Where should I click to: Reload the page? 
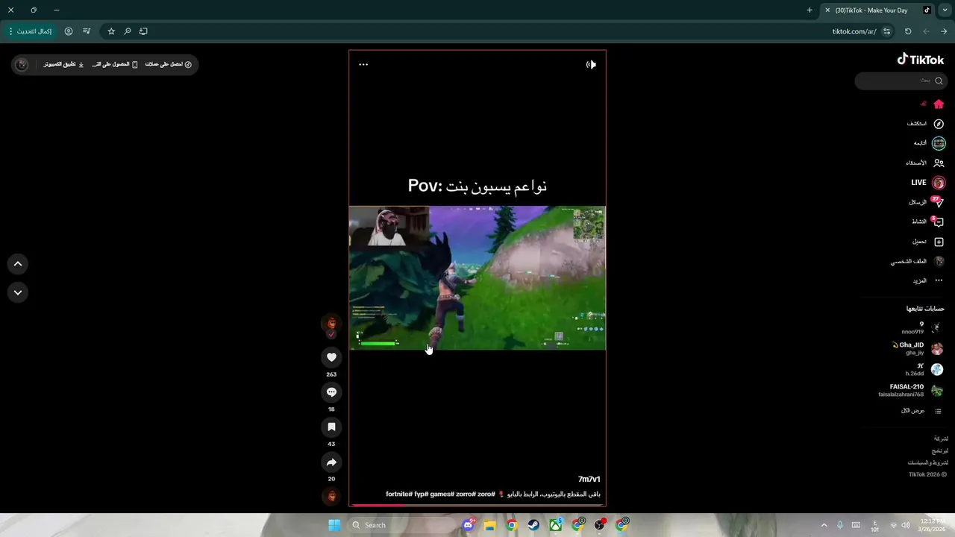click(x=908, y=31)
